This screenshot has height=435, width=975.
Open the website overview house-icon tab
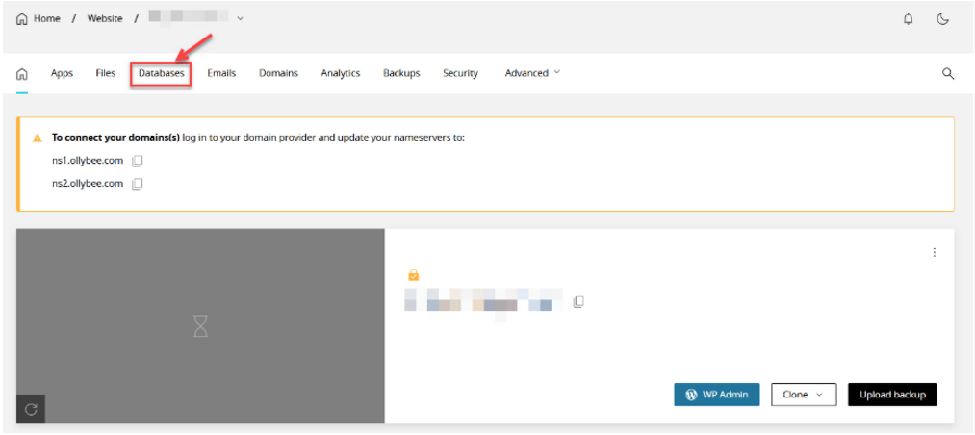coord(22,74)
